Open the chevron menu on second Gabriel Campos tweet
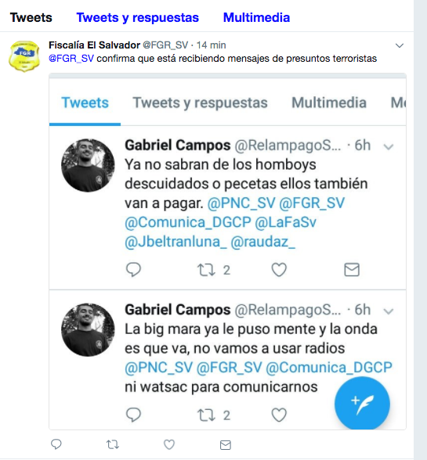 point(389,311)
